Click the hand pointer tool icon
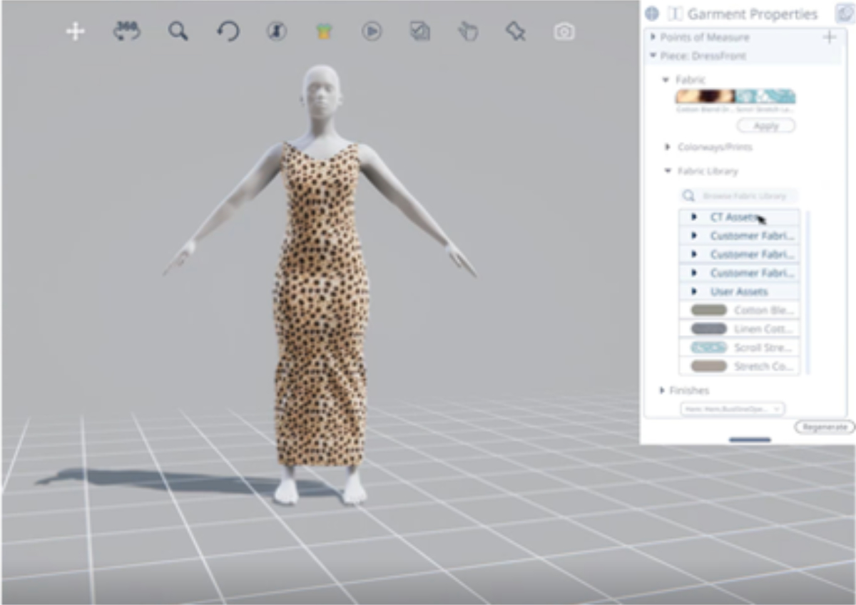The width and height of the screenshot is (856, 605). (x=467, y=31)
